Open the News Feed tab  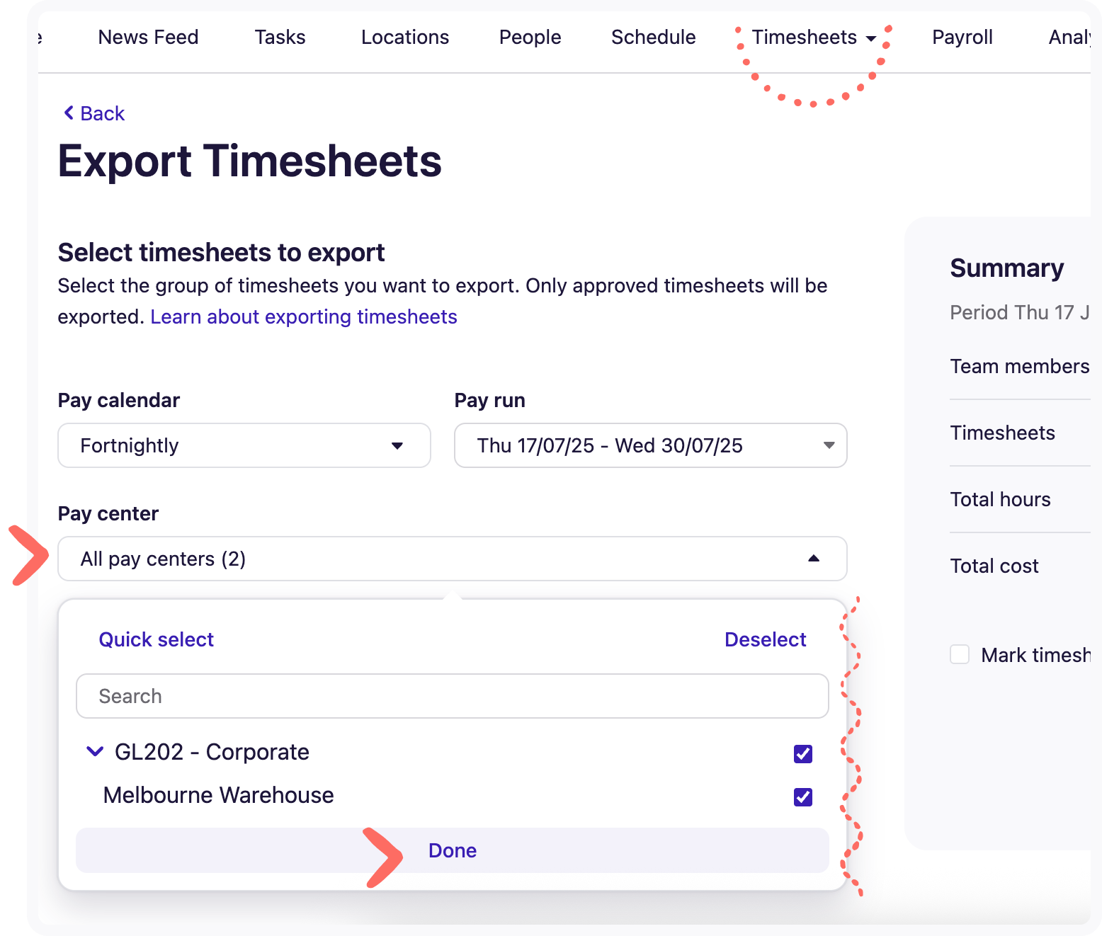[x=148, y=38]
